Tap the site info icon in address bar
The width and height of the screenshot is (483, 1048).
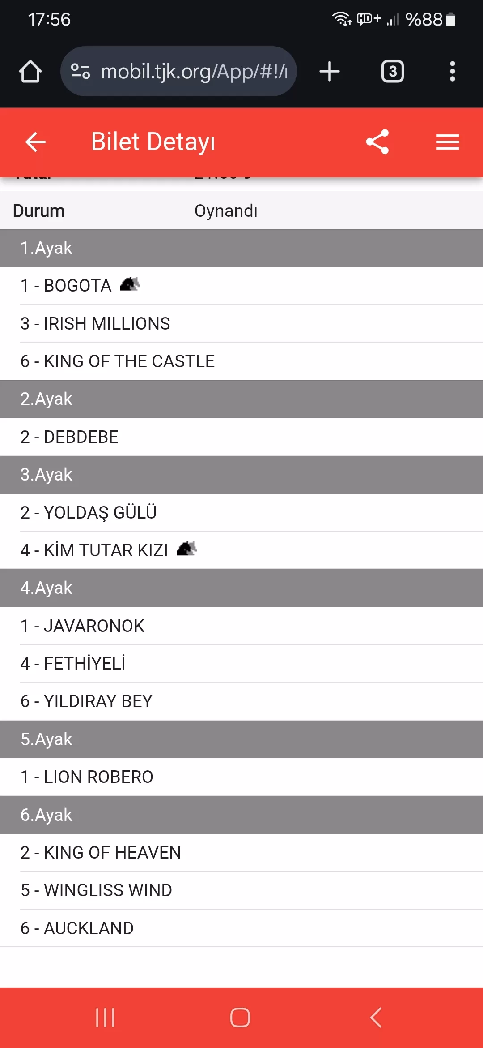pyautogui.click(x=80, y=72)
